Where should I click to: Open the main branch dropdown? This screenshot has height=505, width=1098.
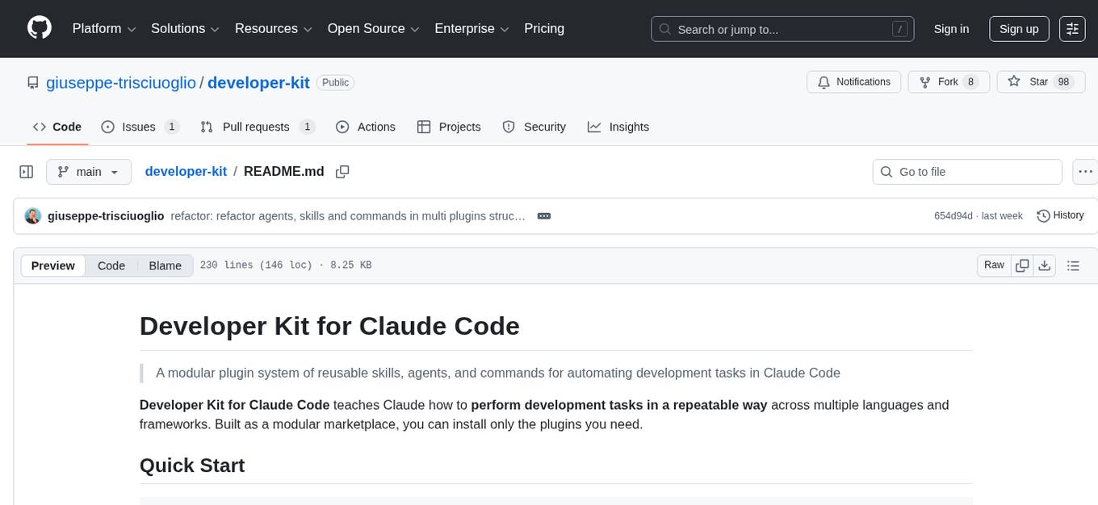tap(88, 172)
